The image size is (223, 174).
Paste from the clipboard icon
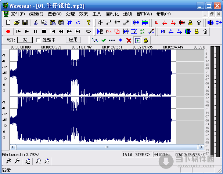click(53, 22)
